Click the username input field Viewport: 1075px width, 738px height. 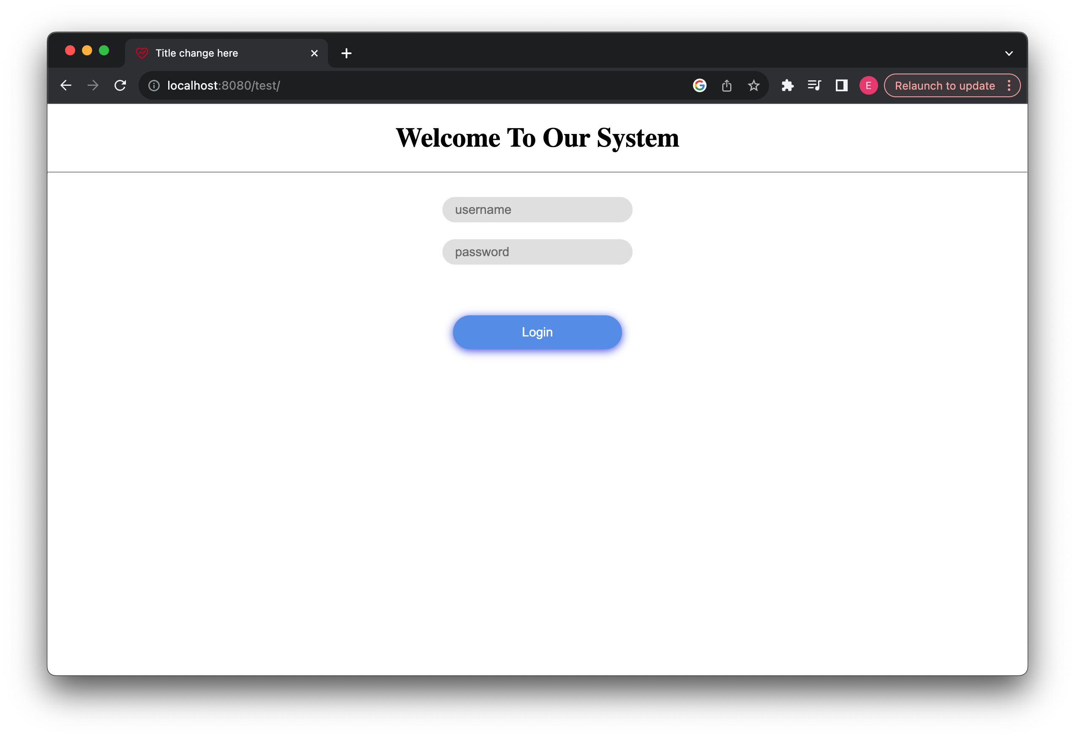537,210
